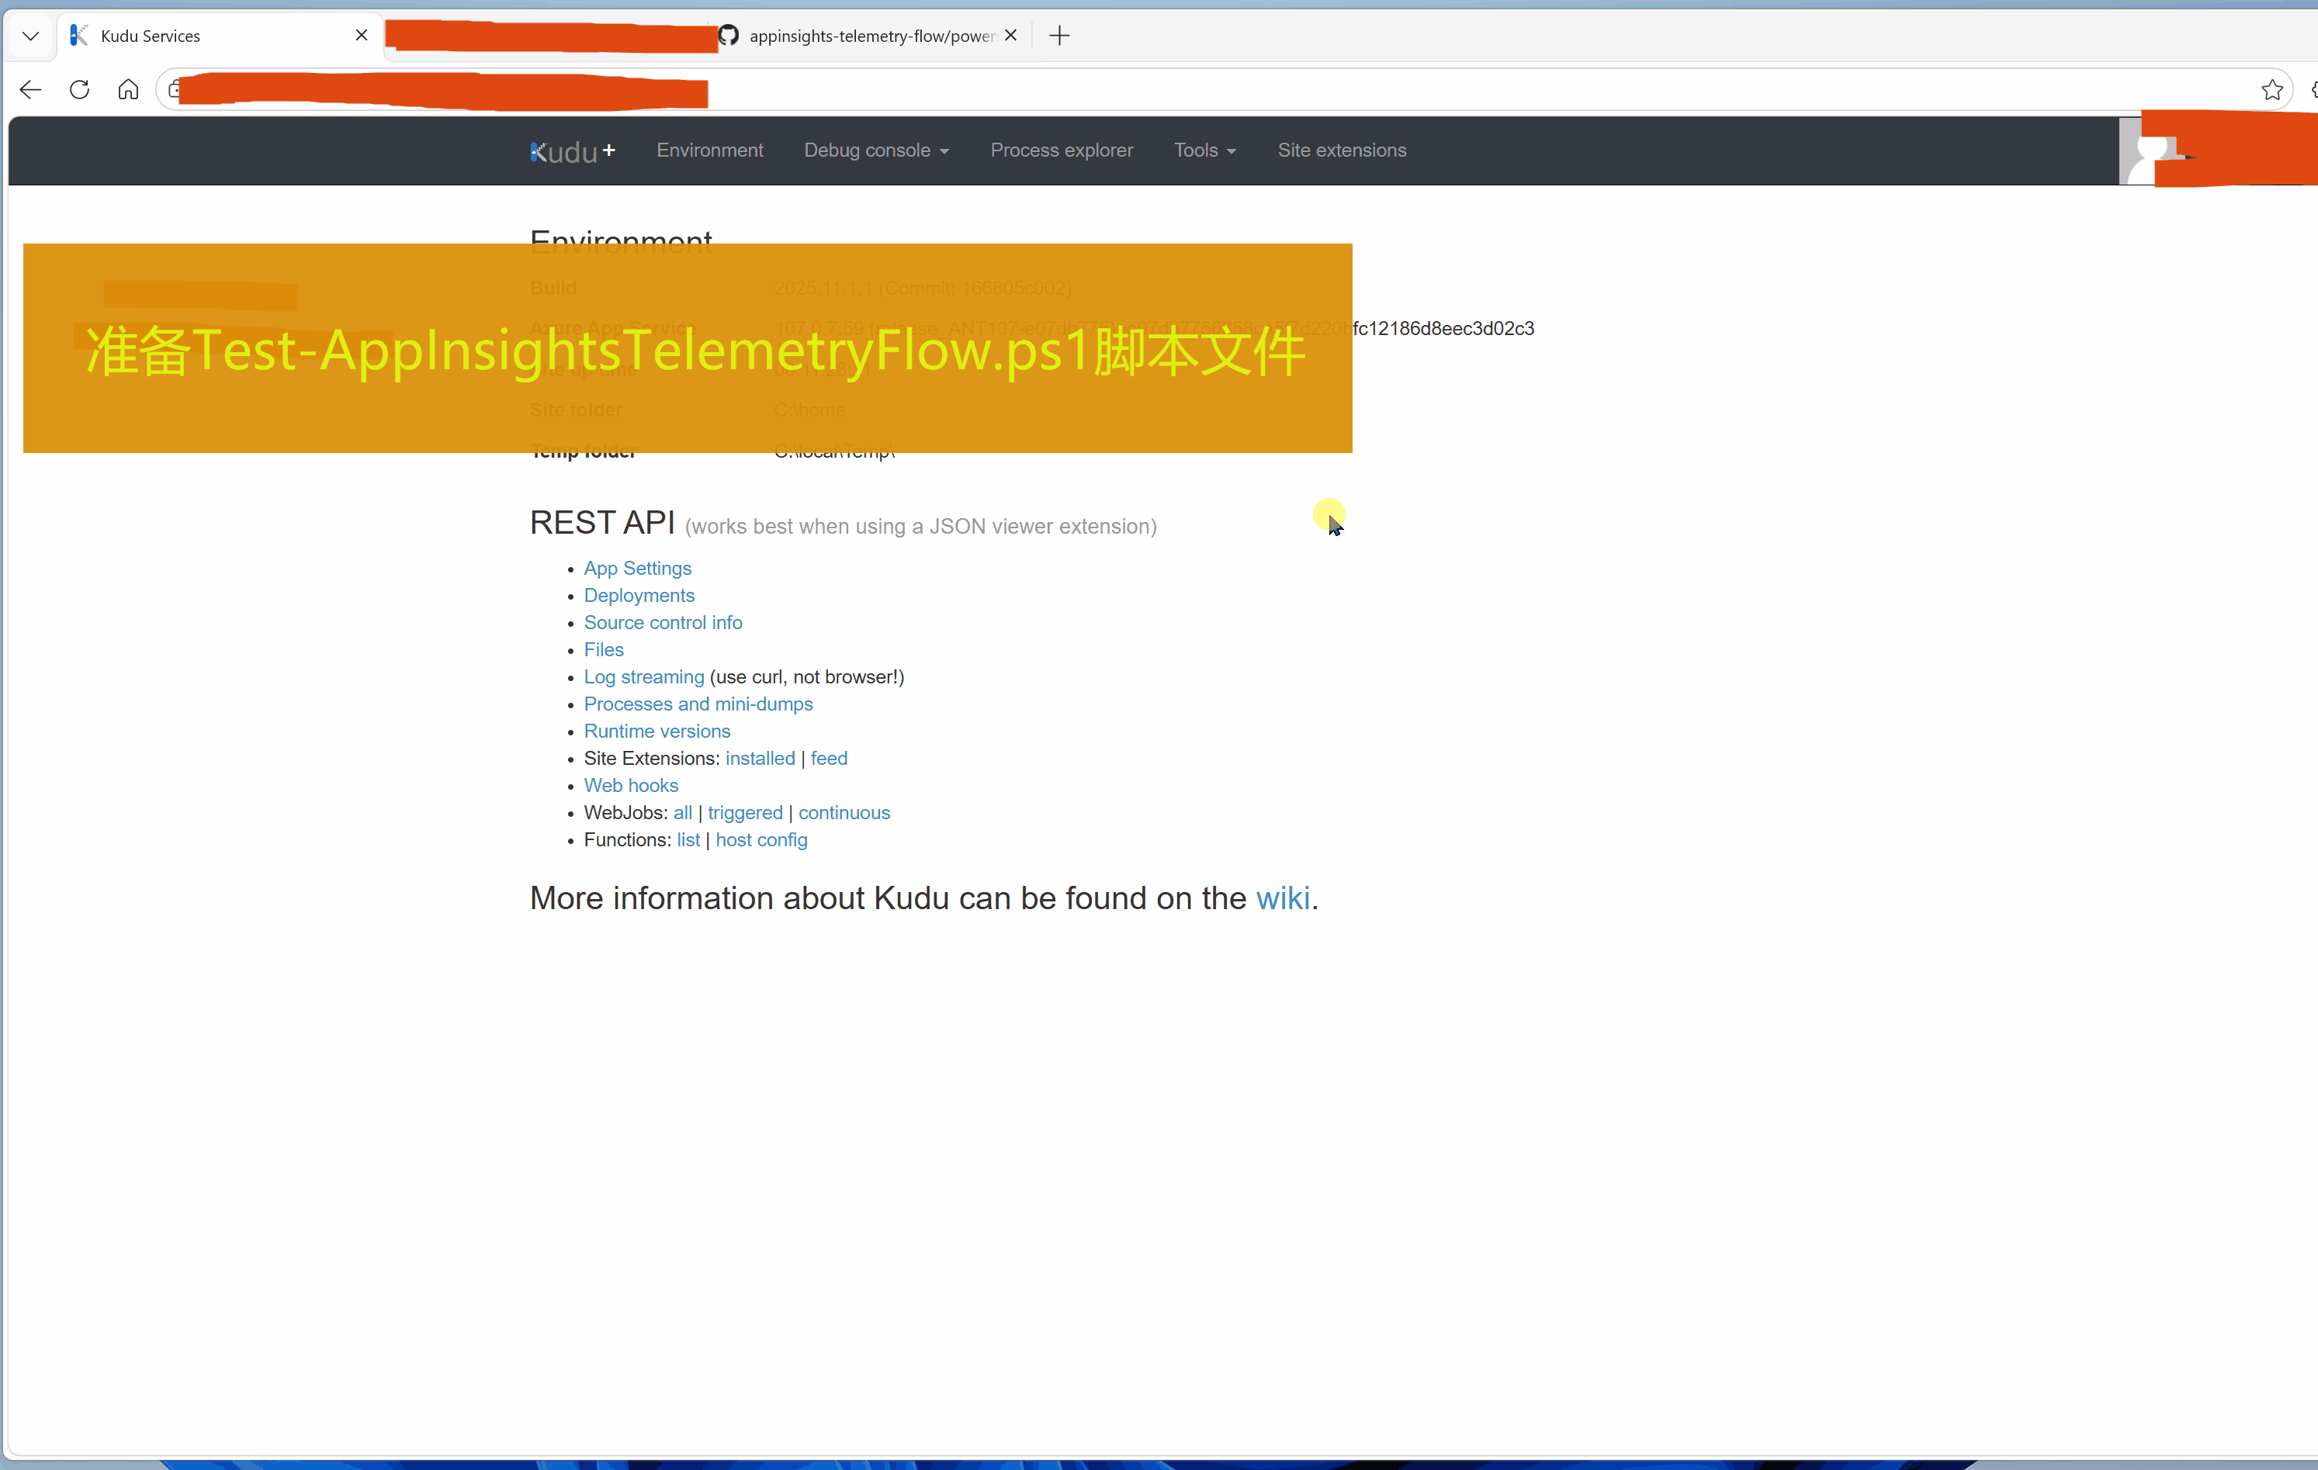2318x1470 pixels.
Task: Reload the Kudu page
Action: [80, 91]
